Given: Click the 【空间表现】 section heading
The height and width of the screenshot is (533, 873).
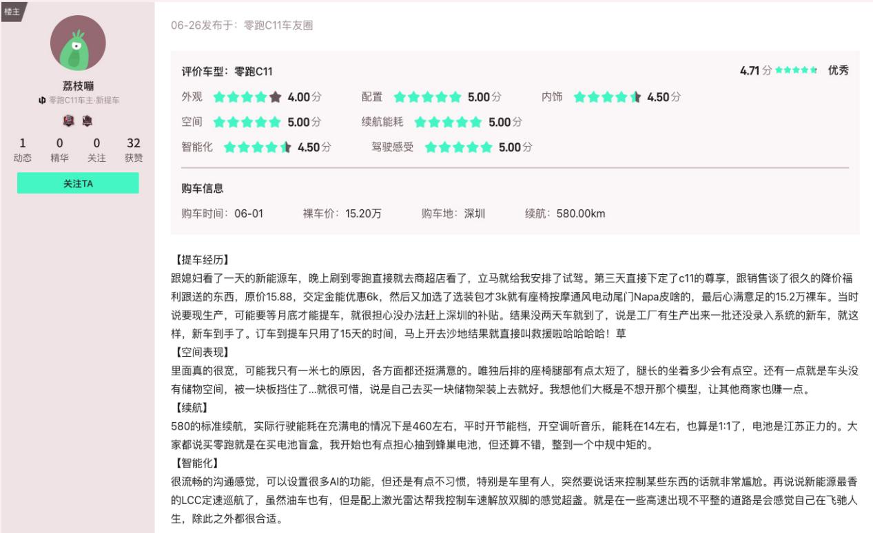Looking at the screenshot, I should click(201, 352).
